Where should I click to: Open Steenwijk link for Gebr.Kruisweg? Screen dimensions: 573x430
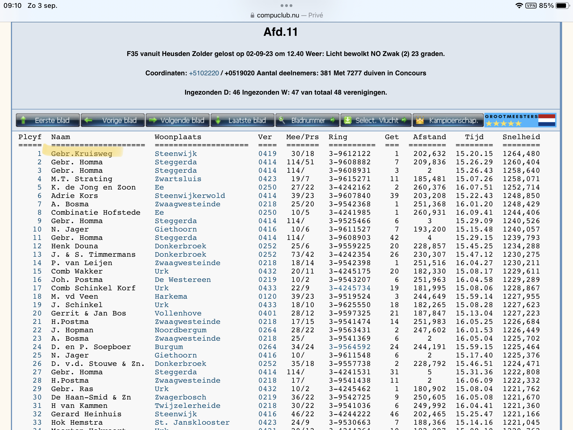176,154
